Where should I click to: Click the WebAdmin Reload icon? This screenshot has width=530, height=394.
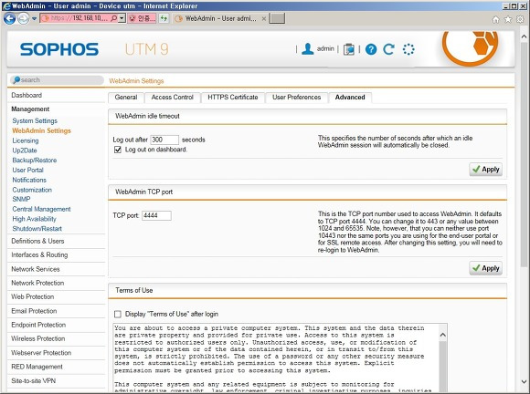(388, 49)
